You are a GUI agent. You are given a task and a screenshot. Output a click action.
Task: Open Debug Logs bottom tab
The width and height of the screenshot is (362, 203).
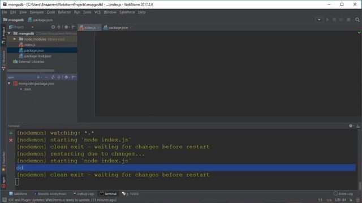click(84, 194)
